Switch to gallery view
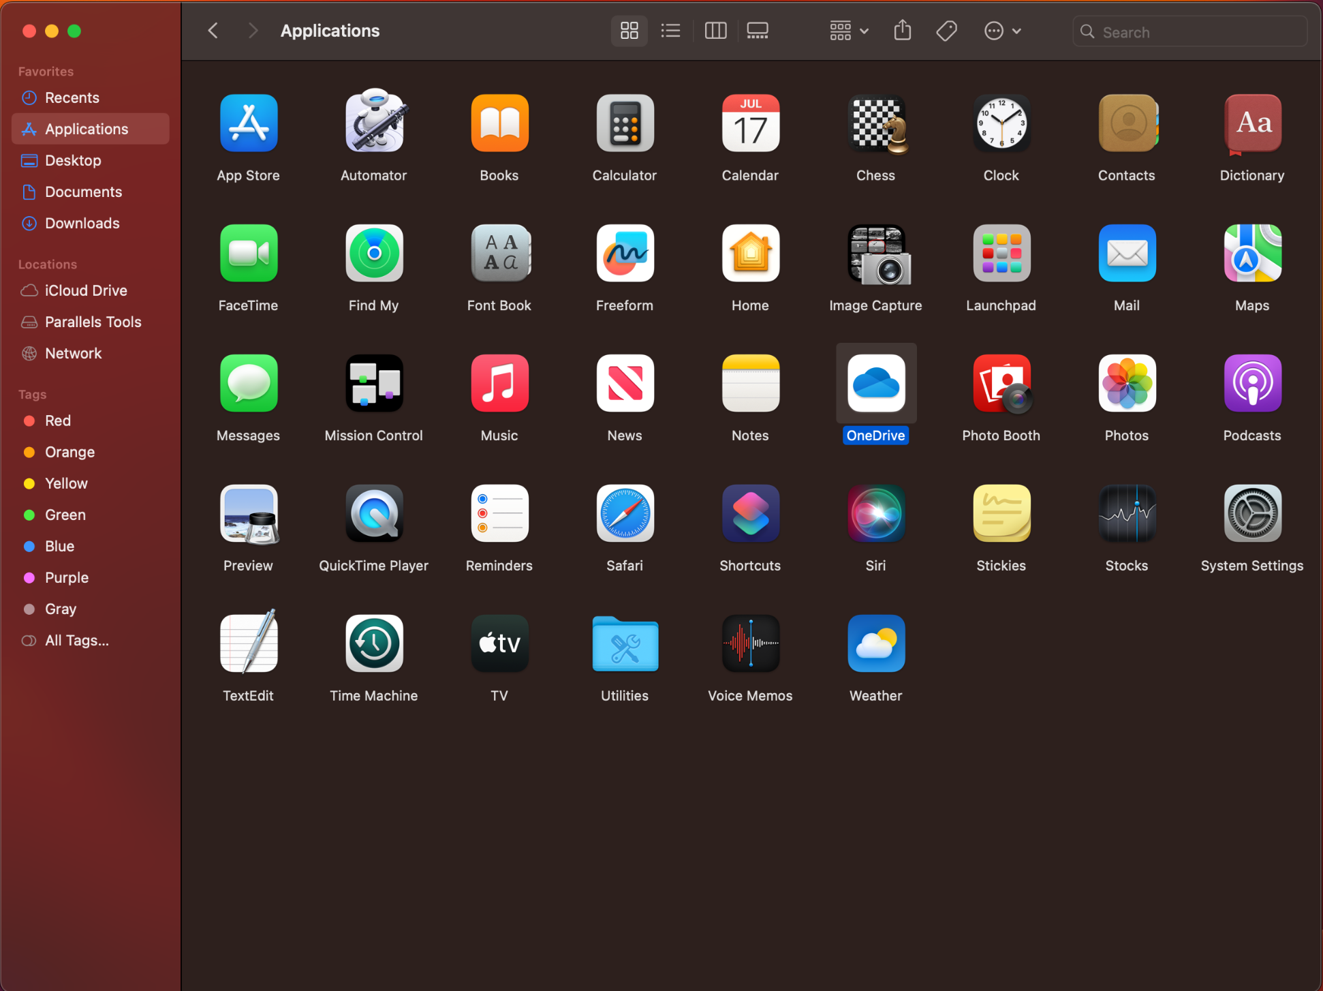 click(757, 31)
